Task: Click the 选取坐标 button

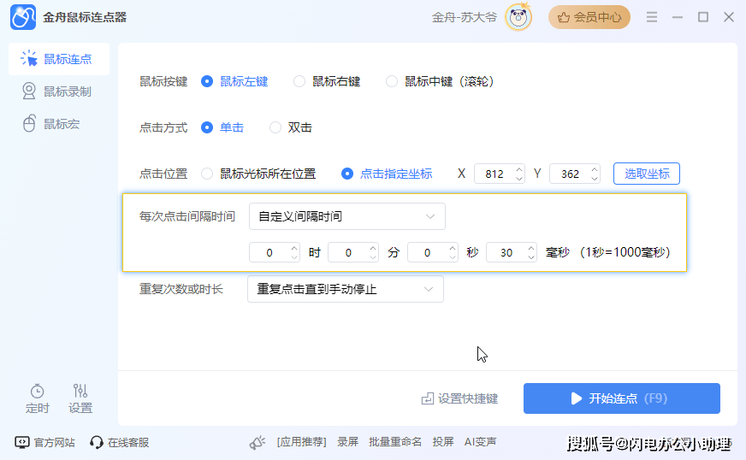Action: tap(647, 174)
